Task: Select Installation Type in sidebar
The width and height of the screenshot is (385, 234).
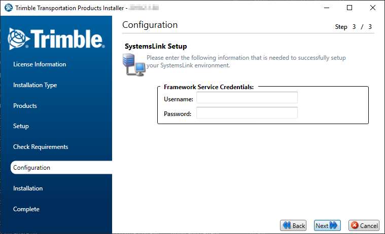Action: (35, 85)
